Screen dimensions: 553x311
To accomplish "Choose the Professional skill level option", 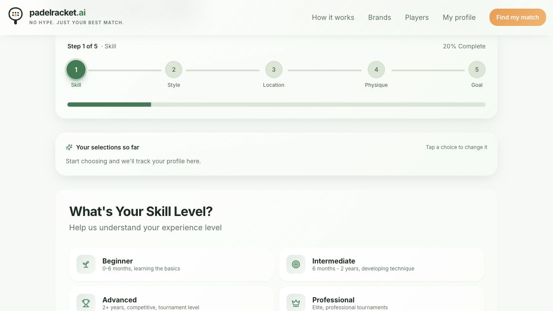I will pos(381,299).
